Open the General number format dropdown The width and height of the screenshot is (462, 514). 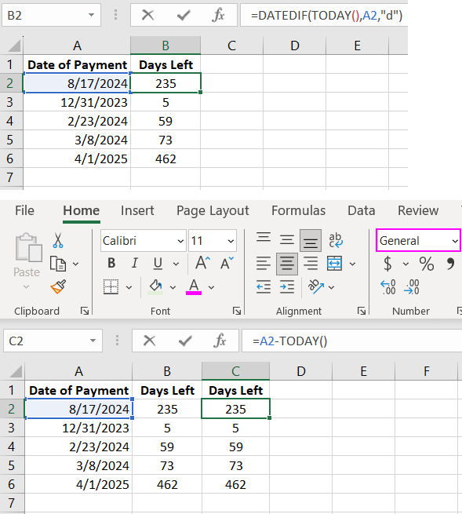tap(455, 241)
